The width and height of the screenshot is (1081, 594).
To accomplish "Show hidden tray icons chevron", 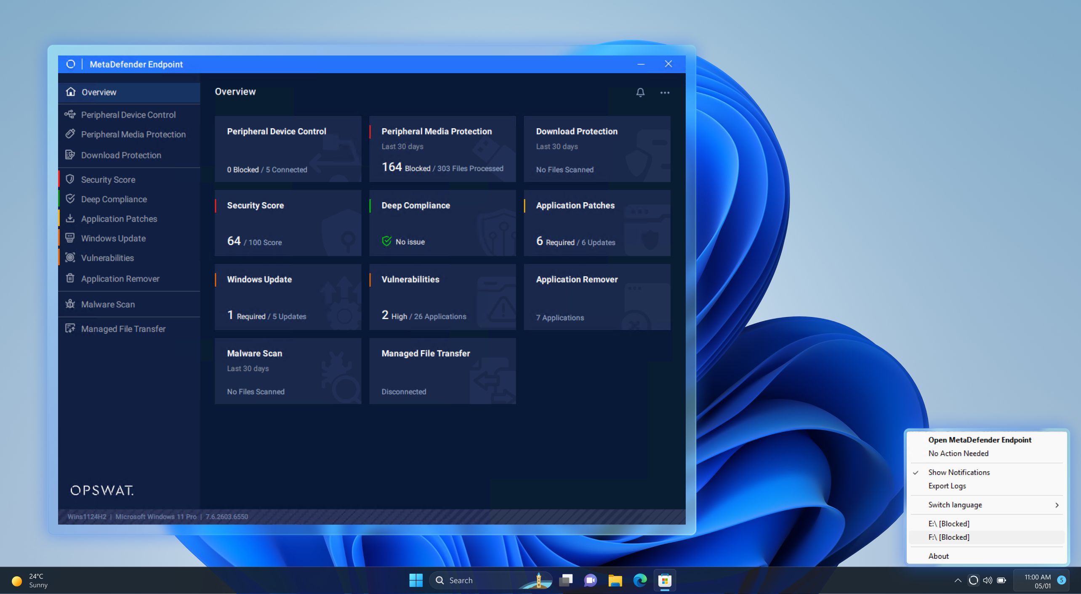I will click(x=958, y=581).
